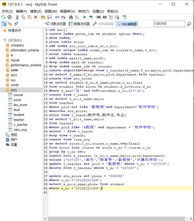This screenshot has height=221, width=194.
Task: Click the Copy icon in toolbar
Action: [23, 17]
